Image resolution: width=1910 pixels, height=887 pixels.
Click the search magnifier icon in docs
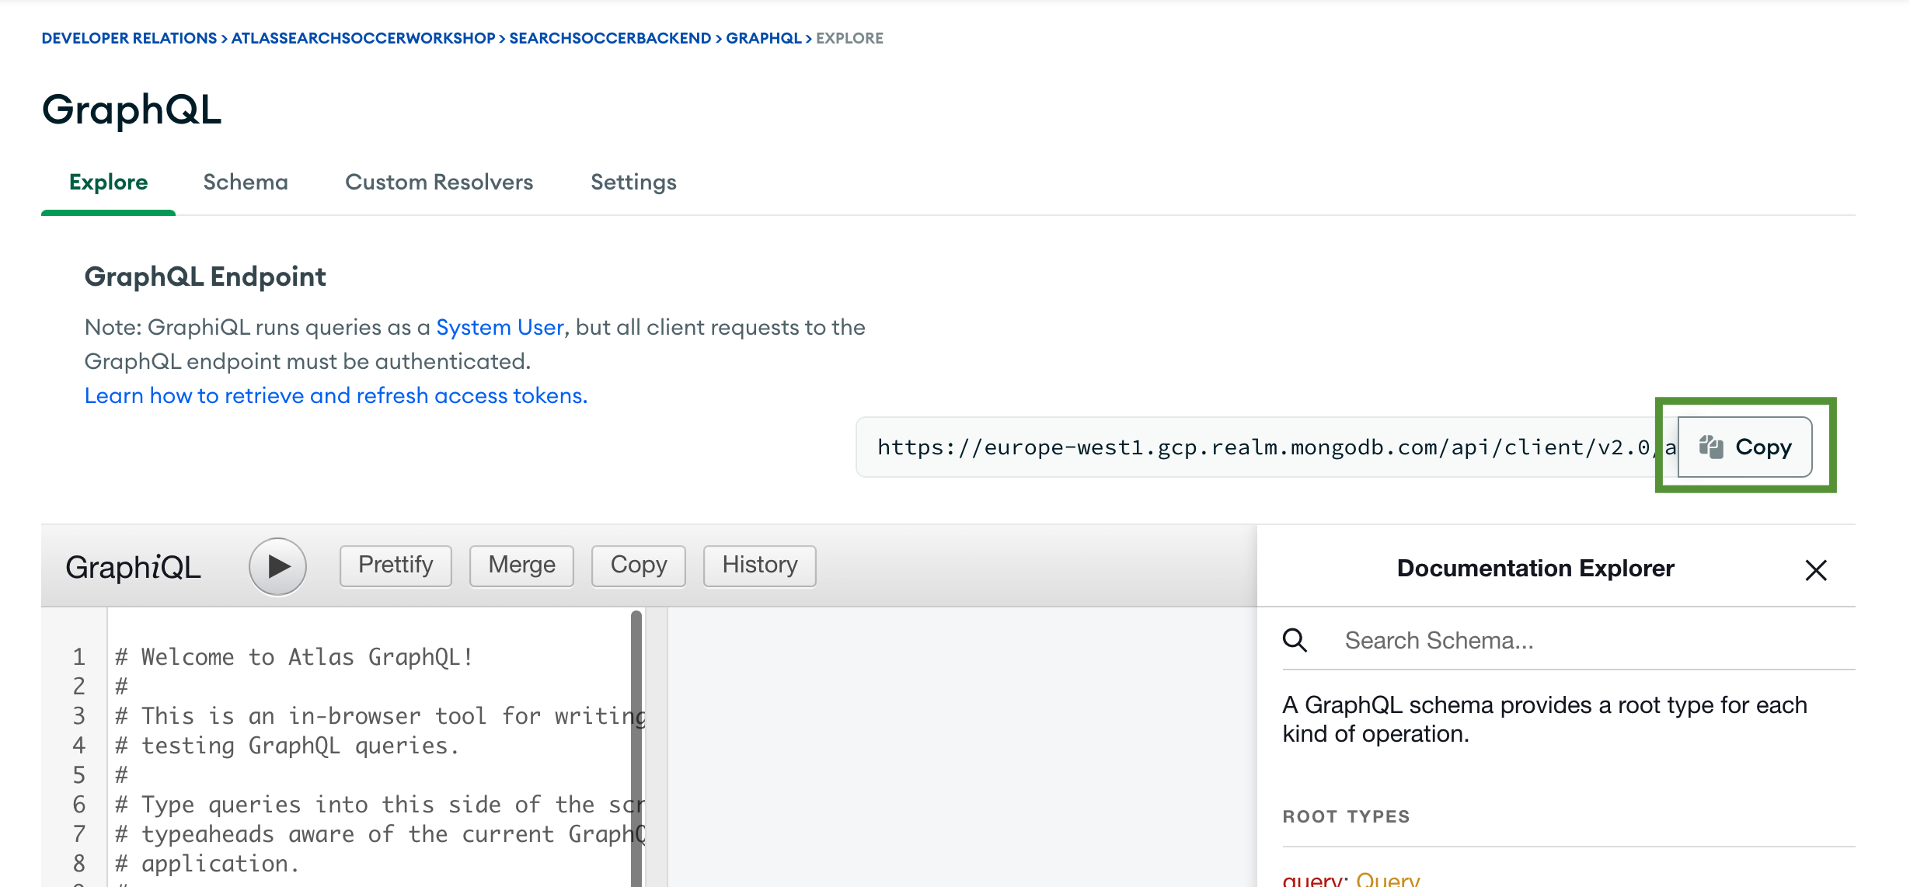click(x=1295, y=640)
